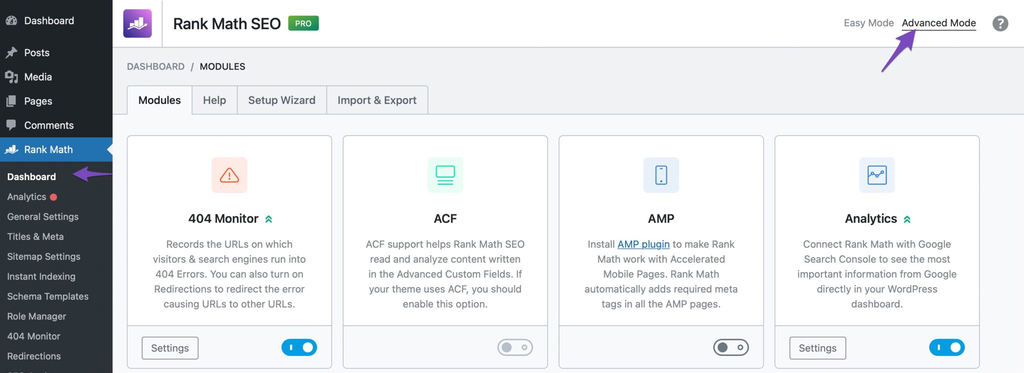Open Media in the admin menu
1024x373 pixels.
pos(56,77)
